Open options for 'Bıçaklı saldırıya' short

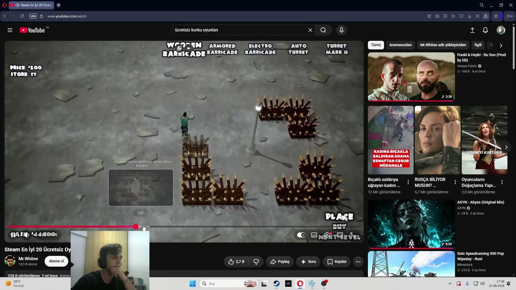pyautogui.click(x=408, y=182)
